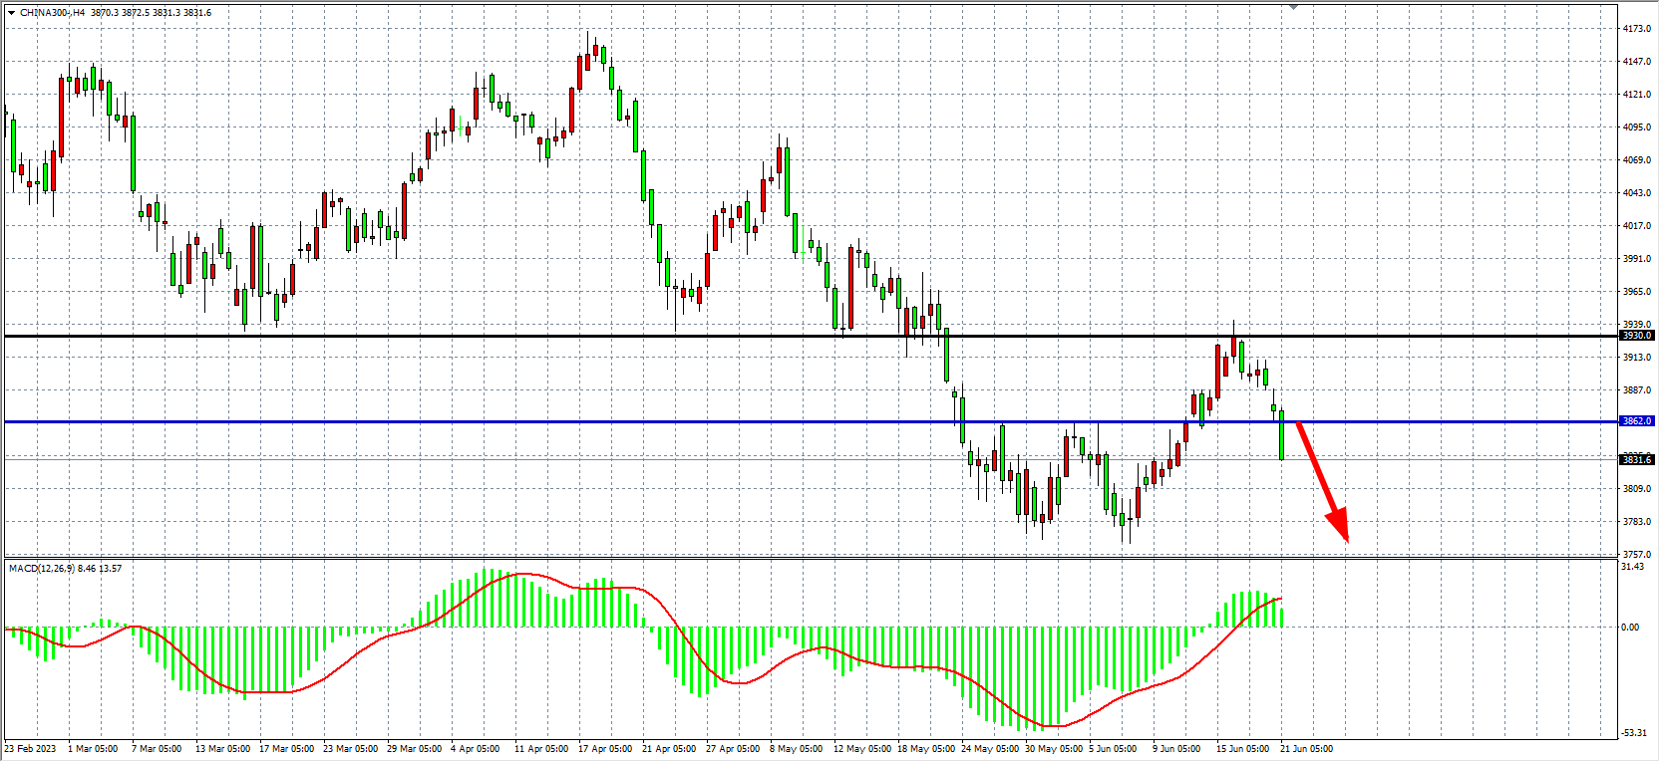Click the 21 Jun 05:00 time label

coord(1306,748)
